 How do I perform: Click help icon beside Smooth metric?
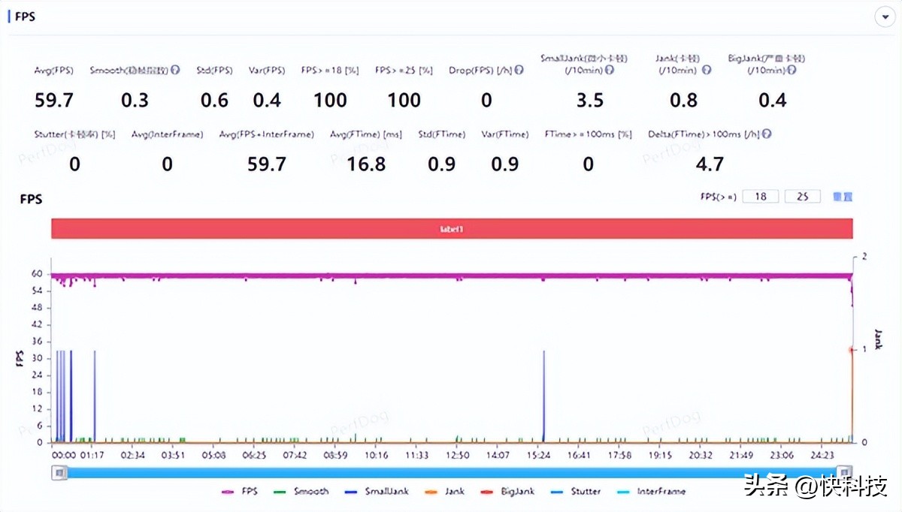click(x=175, y=71)
